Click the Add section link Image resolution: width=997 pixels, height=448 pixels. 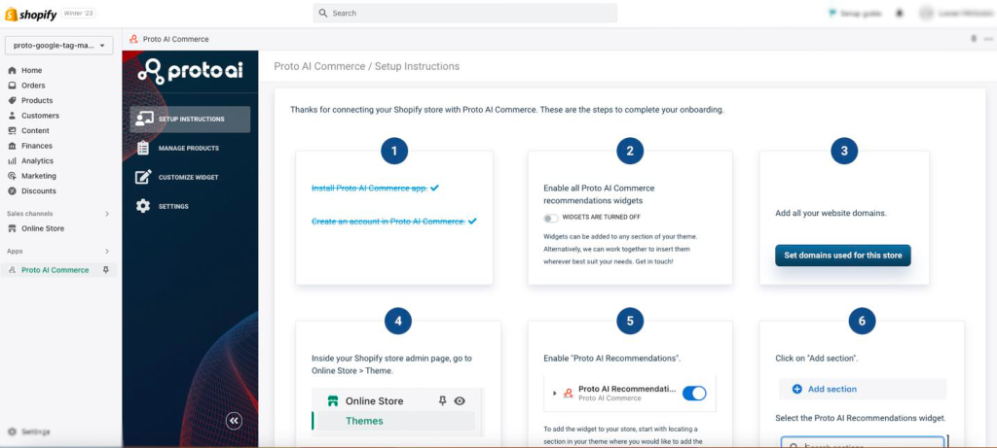pyautogui.click(x=832, y=389)
